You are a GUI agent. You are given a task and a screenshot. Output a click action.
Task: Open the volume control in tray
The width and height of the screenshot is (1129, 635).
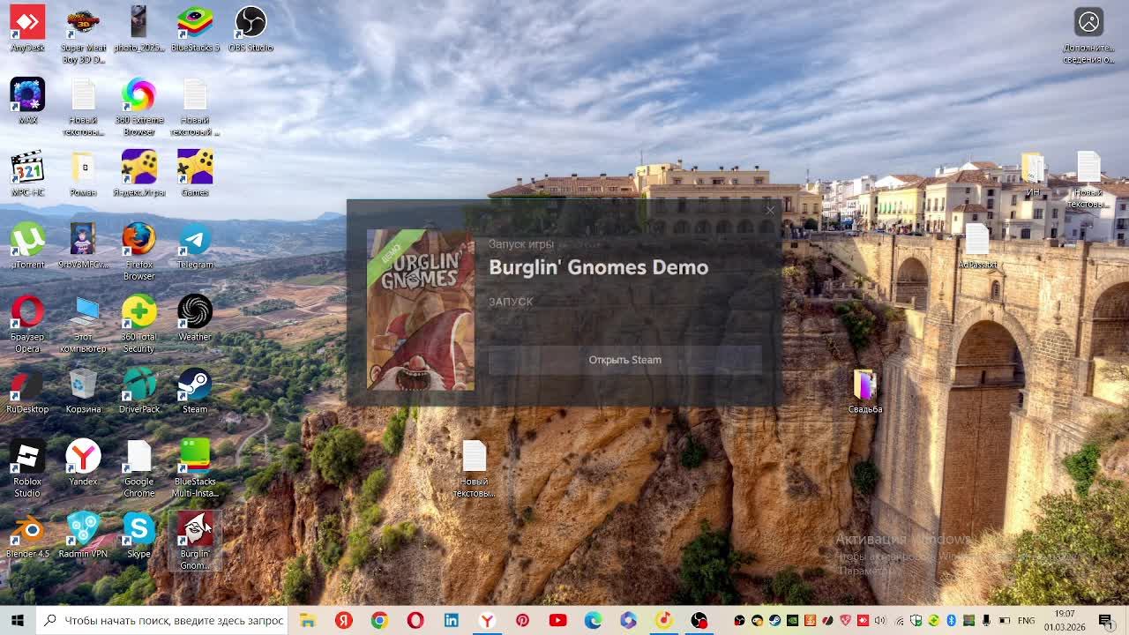pos(879,621)
